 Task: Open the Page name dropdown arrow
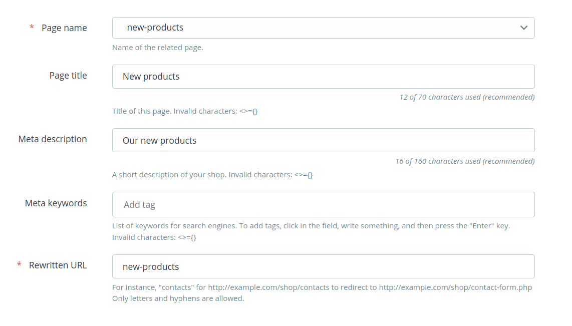[523, 28]
